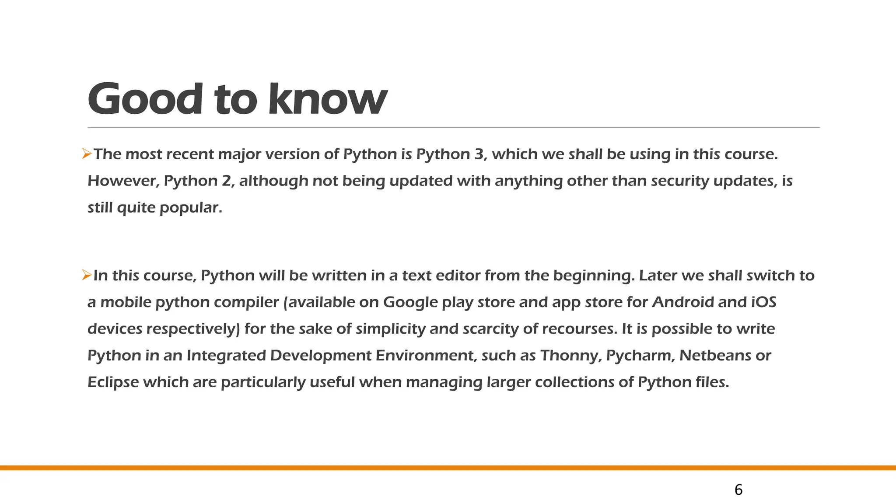Click the text 'still quite popular.'
Viewport: 896px width, 504px height.
coord(155,207)
